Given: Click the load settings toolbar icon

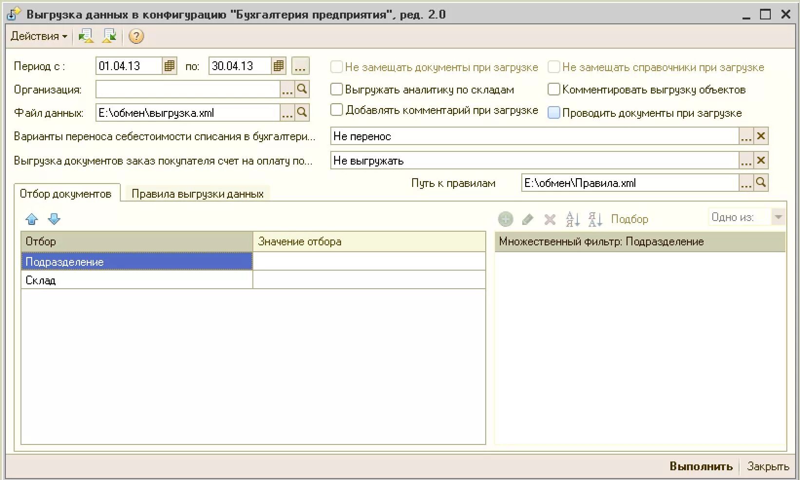Looking at the screenshot, I should [x=86, y=36].
